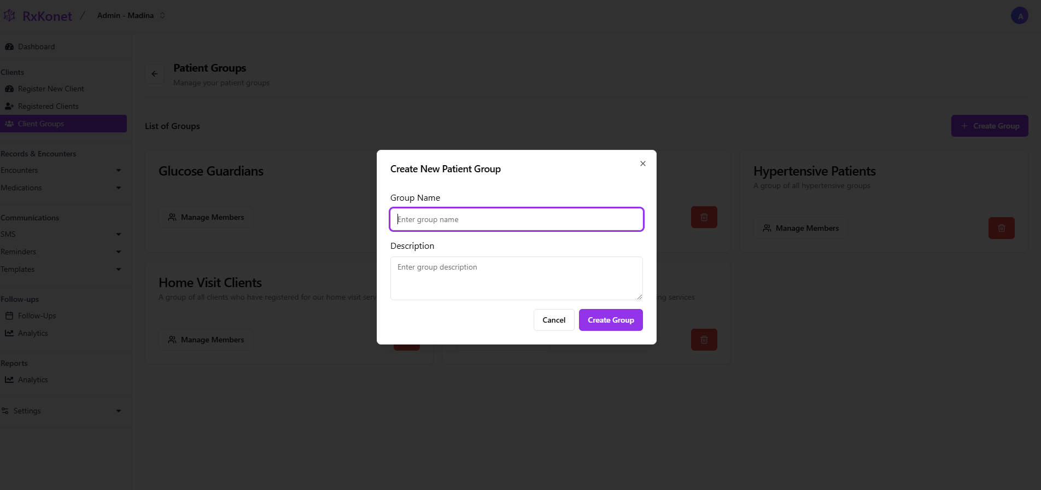Open Analytics under Reports
Image resolution: width=1041 pixels, height=490 pixels.
click(x=63, y=380)
